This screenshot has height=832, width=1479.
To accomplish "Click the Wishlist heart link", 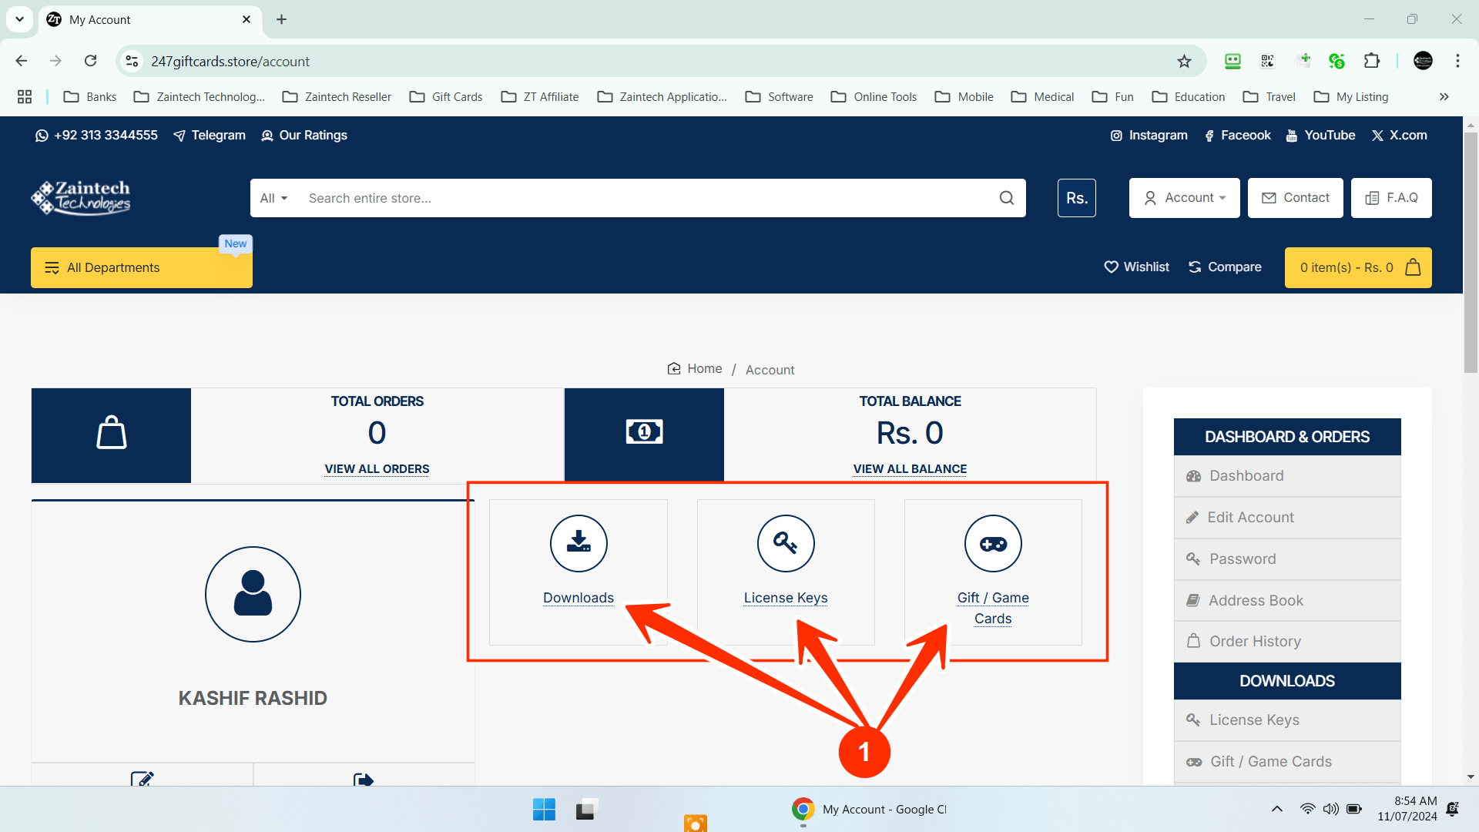I will (x=1137, y=267).
